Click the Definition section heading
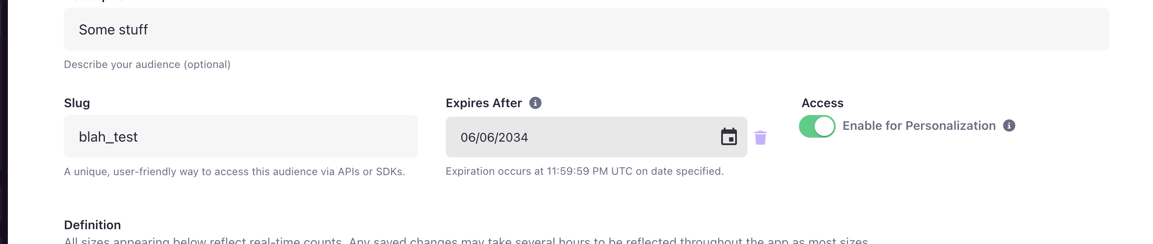Image resolution: width=1153 pixels, height=244 pixels. pyautogui.click(x=92, y=225)
